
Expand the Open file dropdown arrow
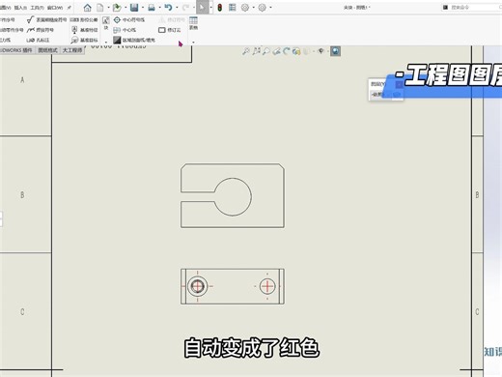[x=125, y=8]
